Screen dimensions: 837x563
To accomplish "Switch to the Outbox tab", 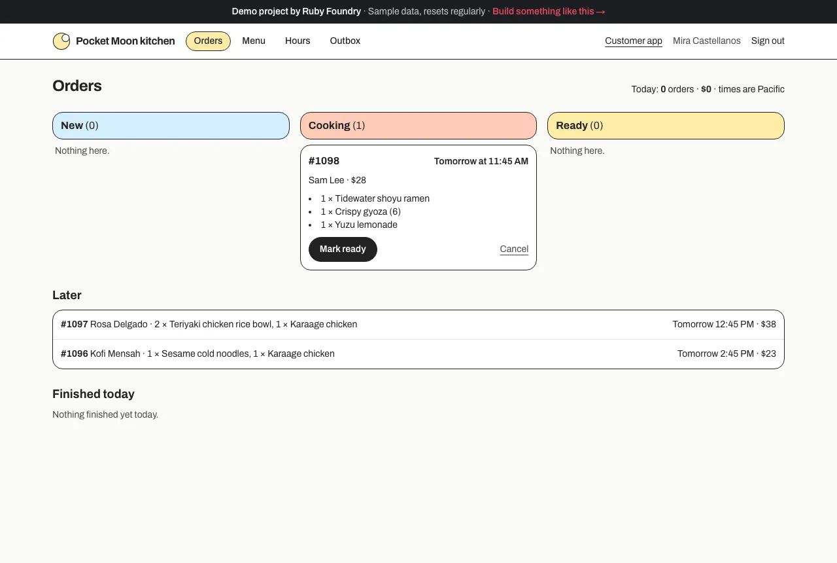I will coord(345,41).
